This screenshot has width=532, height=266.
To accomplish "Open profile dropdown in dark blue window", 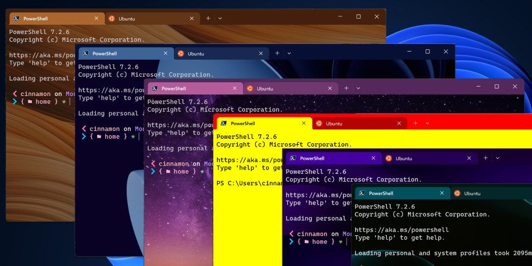I will click(x=289, y=53).
